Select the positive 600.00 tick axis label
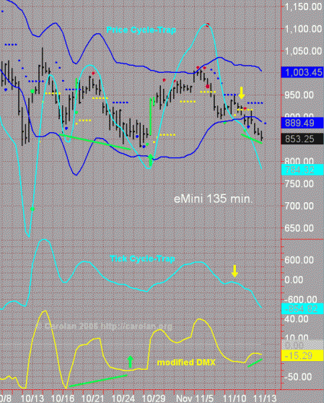 tap(299, 260)
